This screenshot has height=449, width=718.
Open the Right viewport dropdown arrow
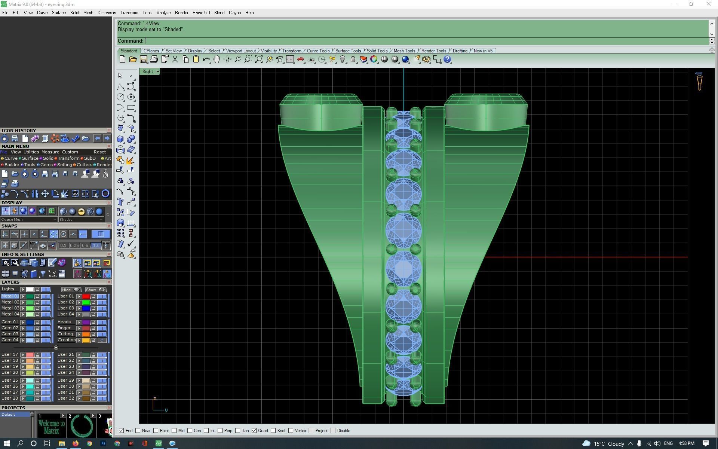click(x=158, y=71)
